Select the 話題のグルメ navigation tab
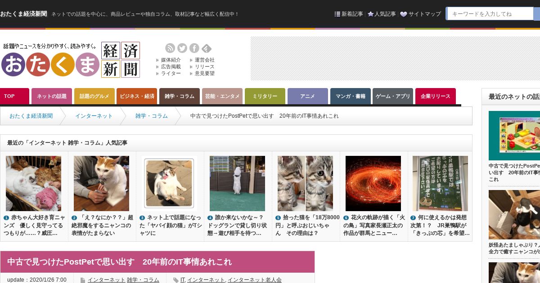 tap(94, 96)
